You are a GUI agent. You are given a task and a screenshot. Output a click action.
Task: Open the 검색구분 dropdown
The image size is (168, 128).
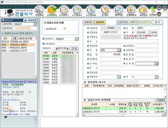[35, 24]
